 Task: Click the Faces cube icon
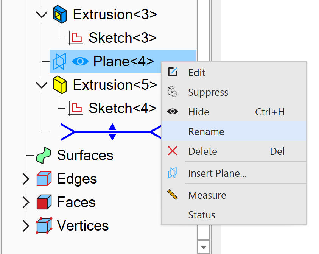(44, 202)
